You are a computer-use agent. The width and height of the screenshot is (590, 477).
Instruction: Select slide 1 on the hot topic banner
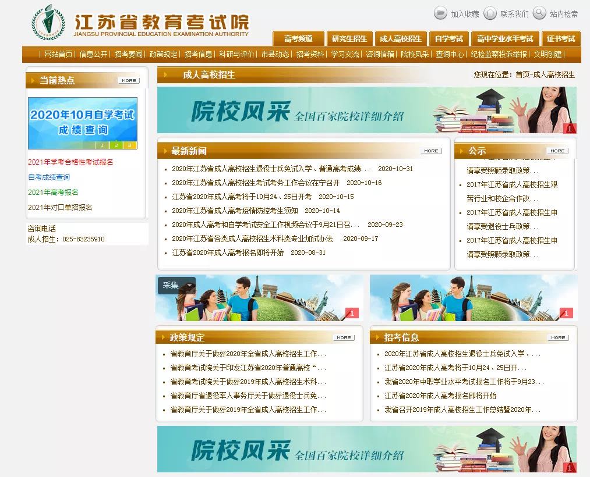pyautogui.click(x=101, y=145)
